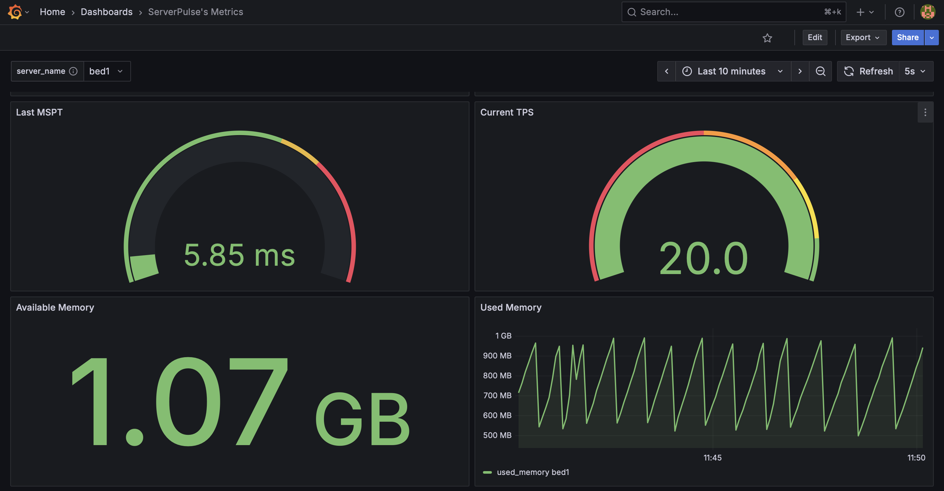This screenshot has width=944, height=491.
Task: Expand the bed1 server_name dropdown
Action: pyautogui.click(x=107, y=71)
